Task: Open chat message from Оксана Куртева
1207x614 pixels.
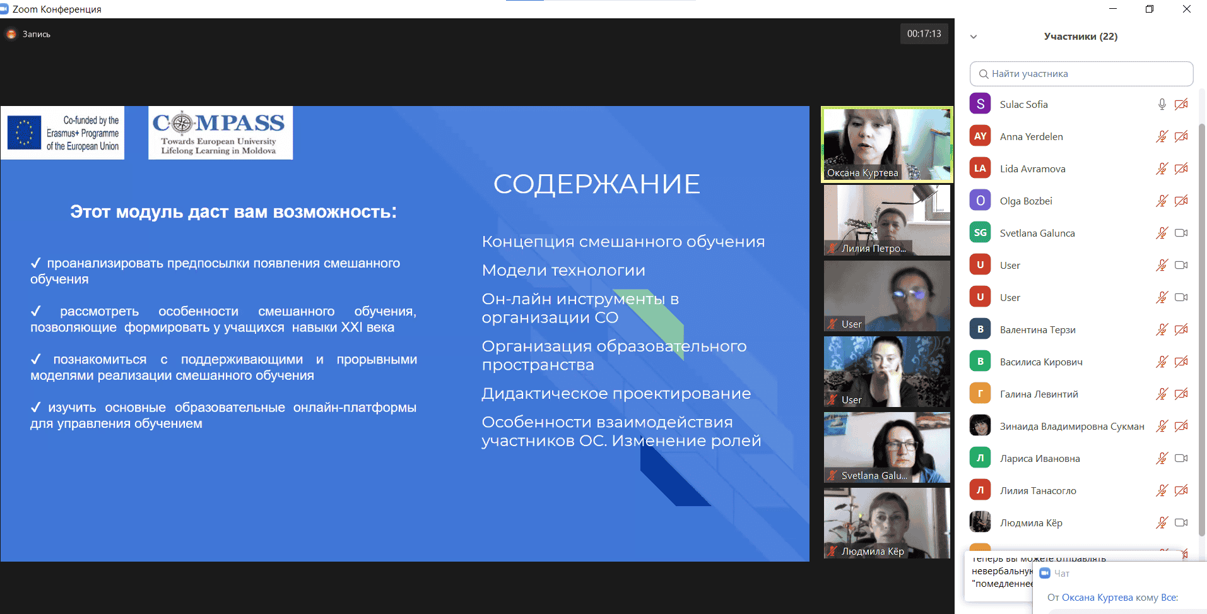Action: (1112, 598)
